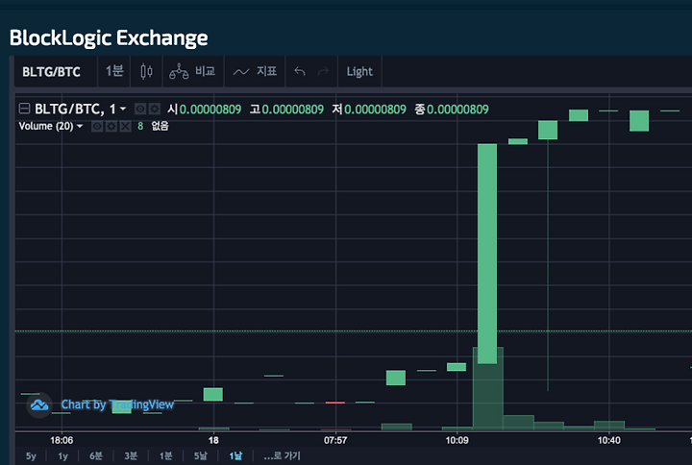Click the close value 종0.00000809
Screen dimensions: 692x465
tap(452, 109)
